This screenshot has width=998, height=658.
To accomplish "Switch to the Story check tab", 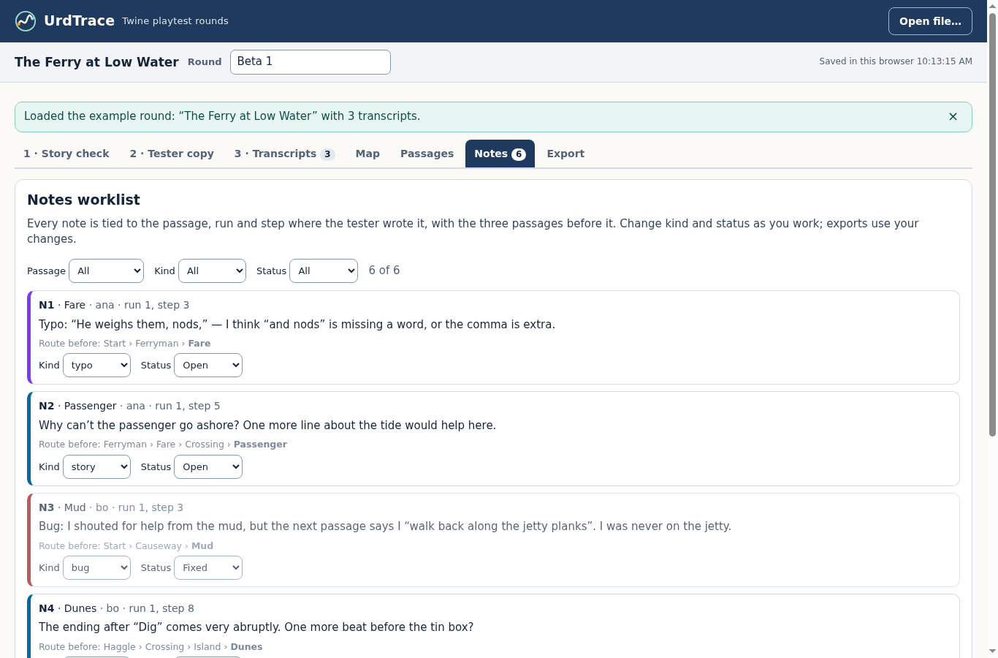I will click(66, 154).
